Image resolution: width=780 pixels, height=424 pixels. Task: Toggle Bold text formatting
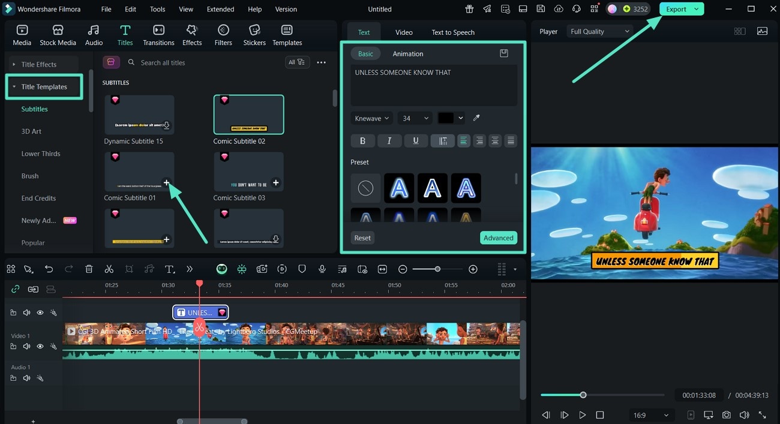click(362, 141)
